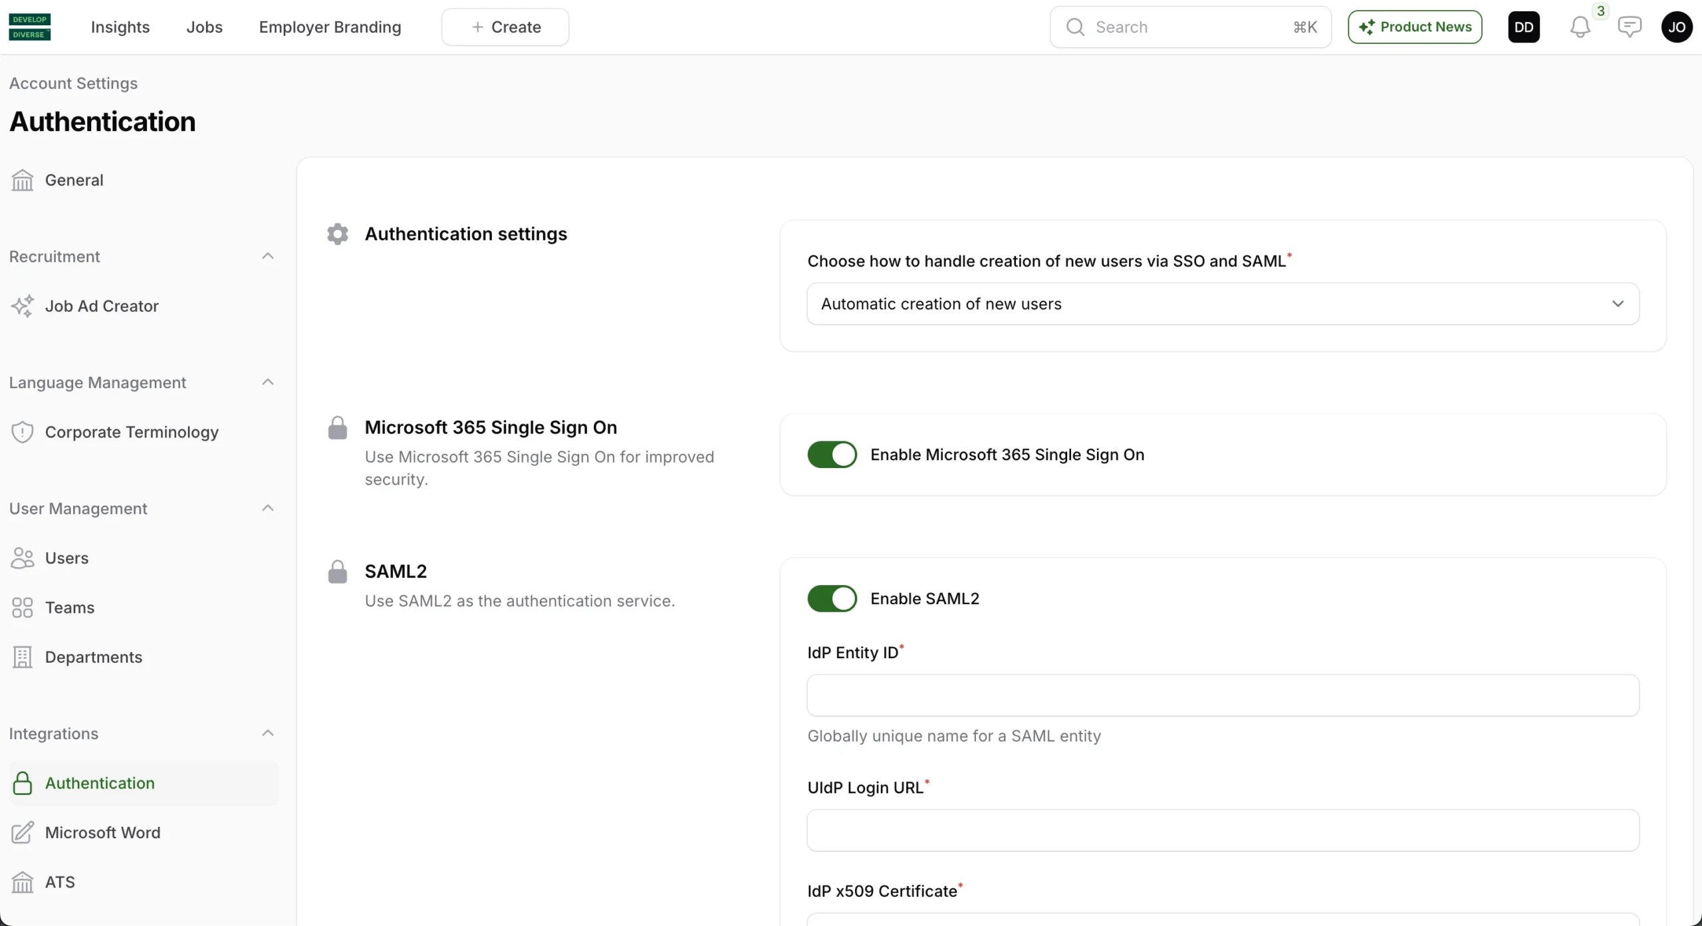Screen dimensions: 1702x926
Task: Go to Teams in sidebar
Action: point(70,608)
